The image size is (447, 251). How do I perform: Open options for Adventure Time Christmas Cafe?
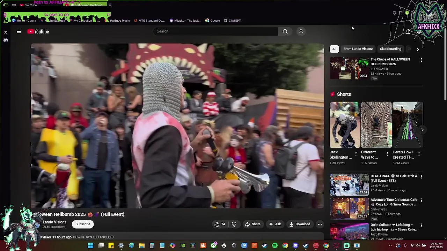point(421,200)
